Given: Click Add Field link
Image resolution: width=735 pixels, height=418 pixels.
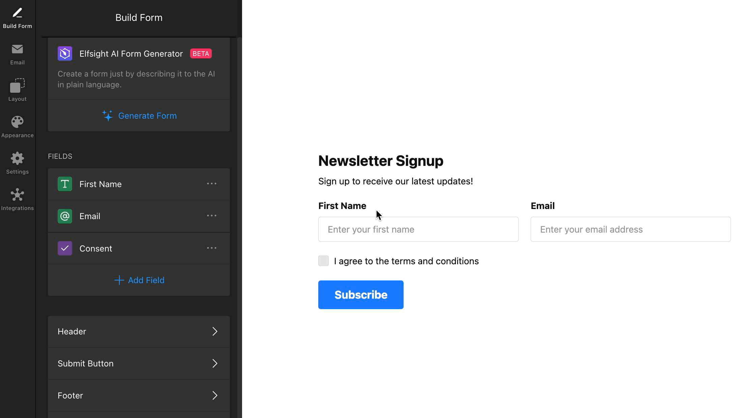Looking at the screenshot, I should click(x=139, y=280).
